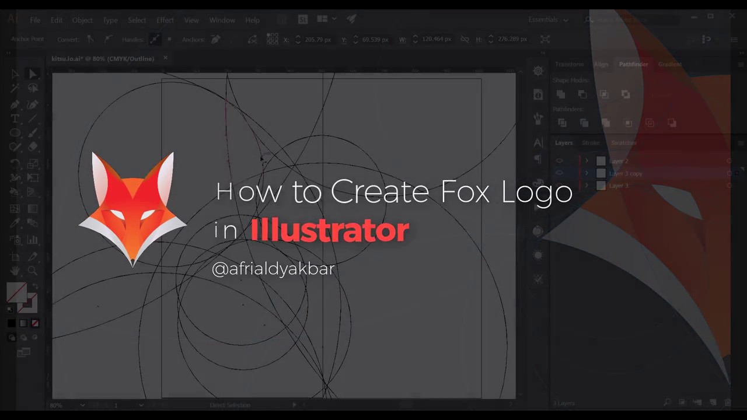Open the Effect menu

pyautogui.click(x=165, y=20)
